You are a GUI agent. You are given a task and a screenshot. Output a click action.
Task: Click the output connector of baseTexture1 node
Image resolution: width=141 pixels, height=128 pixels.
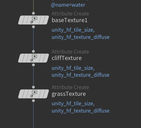click(x=33, y=27)
